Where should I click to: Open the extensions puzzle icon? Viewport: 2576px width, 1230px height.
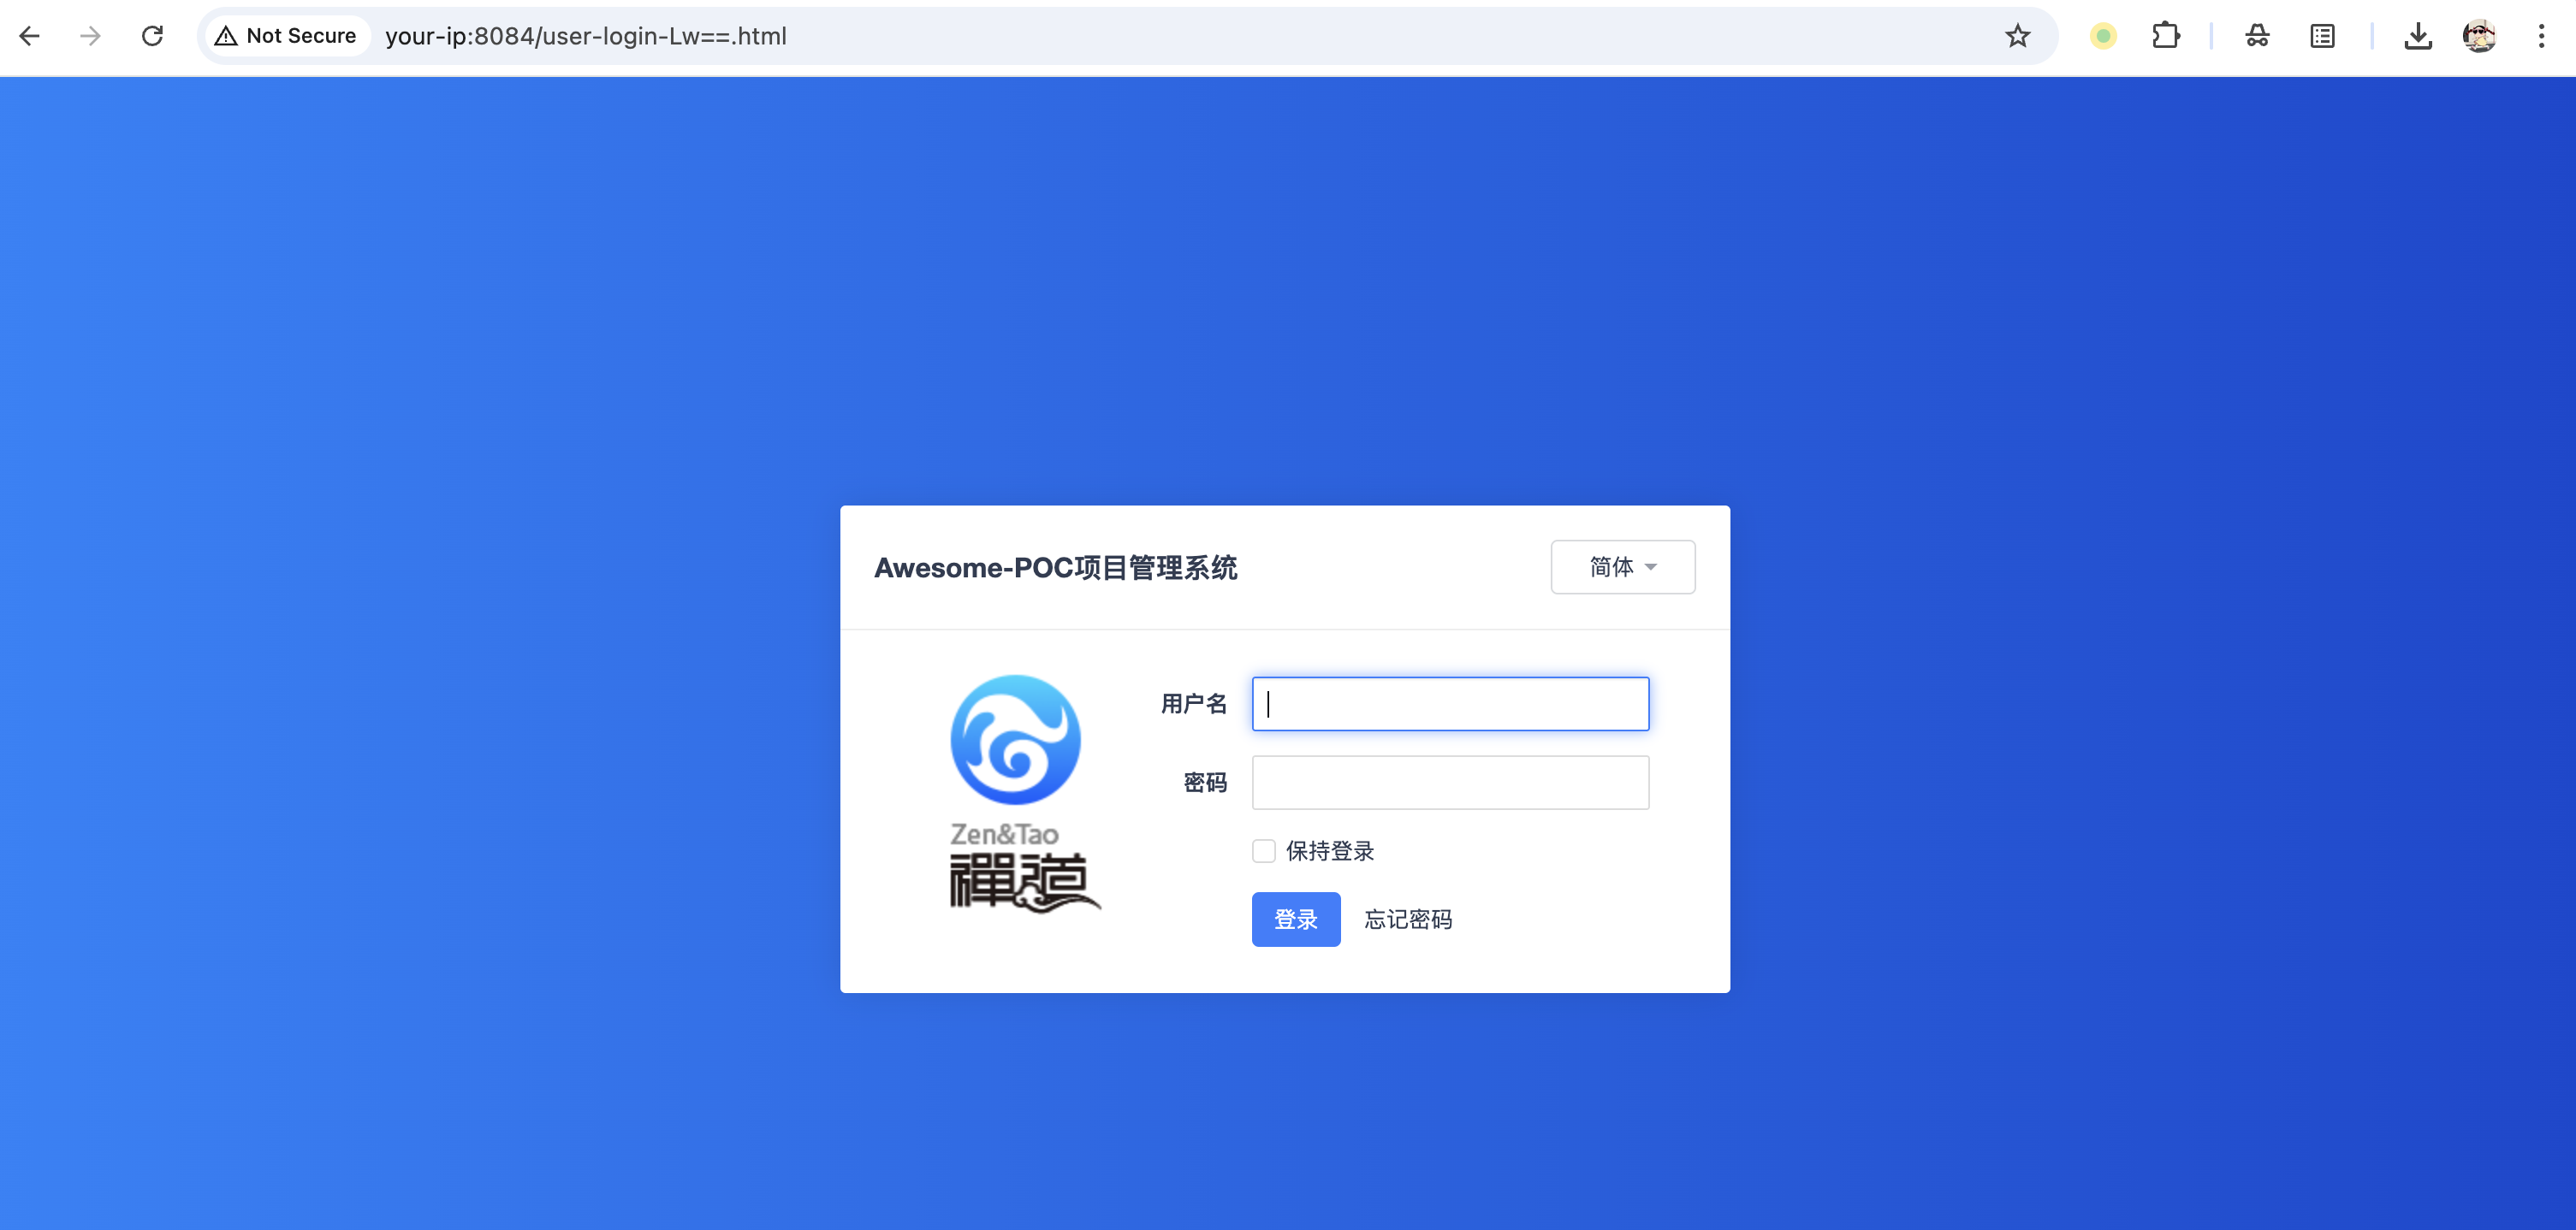click(x=2165, y=36)
